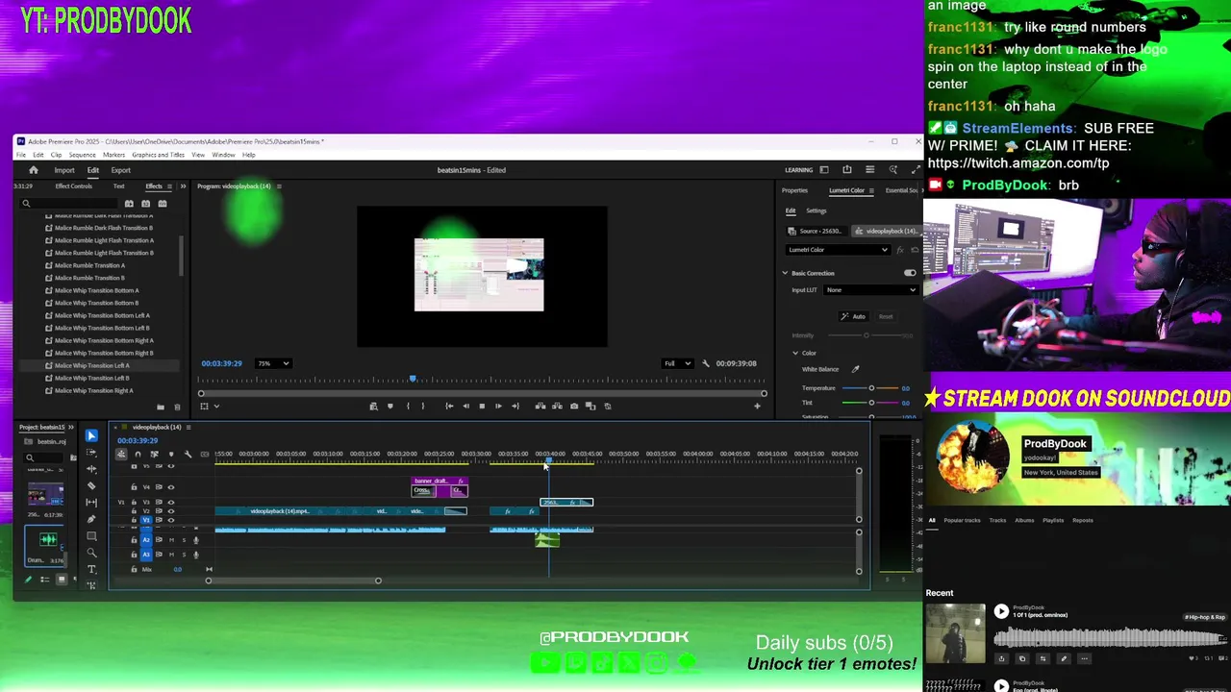Open the timeline sequence panel menu
The image size is (1231, 692).
[x=188, y=427]
